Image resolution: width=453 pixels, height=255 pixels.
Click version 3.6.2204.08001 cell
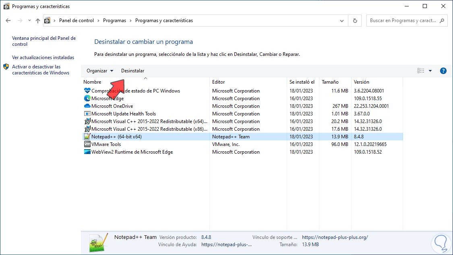point(369,91)
